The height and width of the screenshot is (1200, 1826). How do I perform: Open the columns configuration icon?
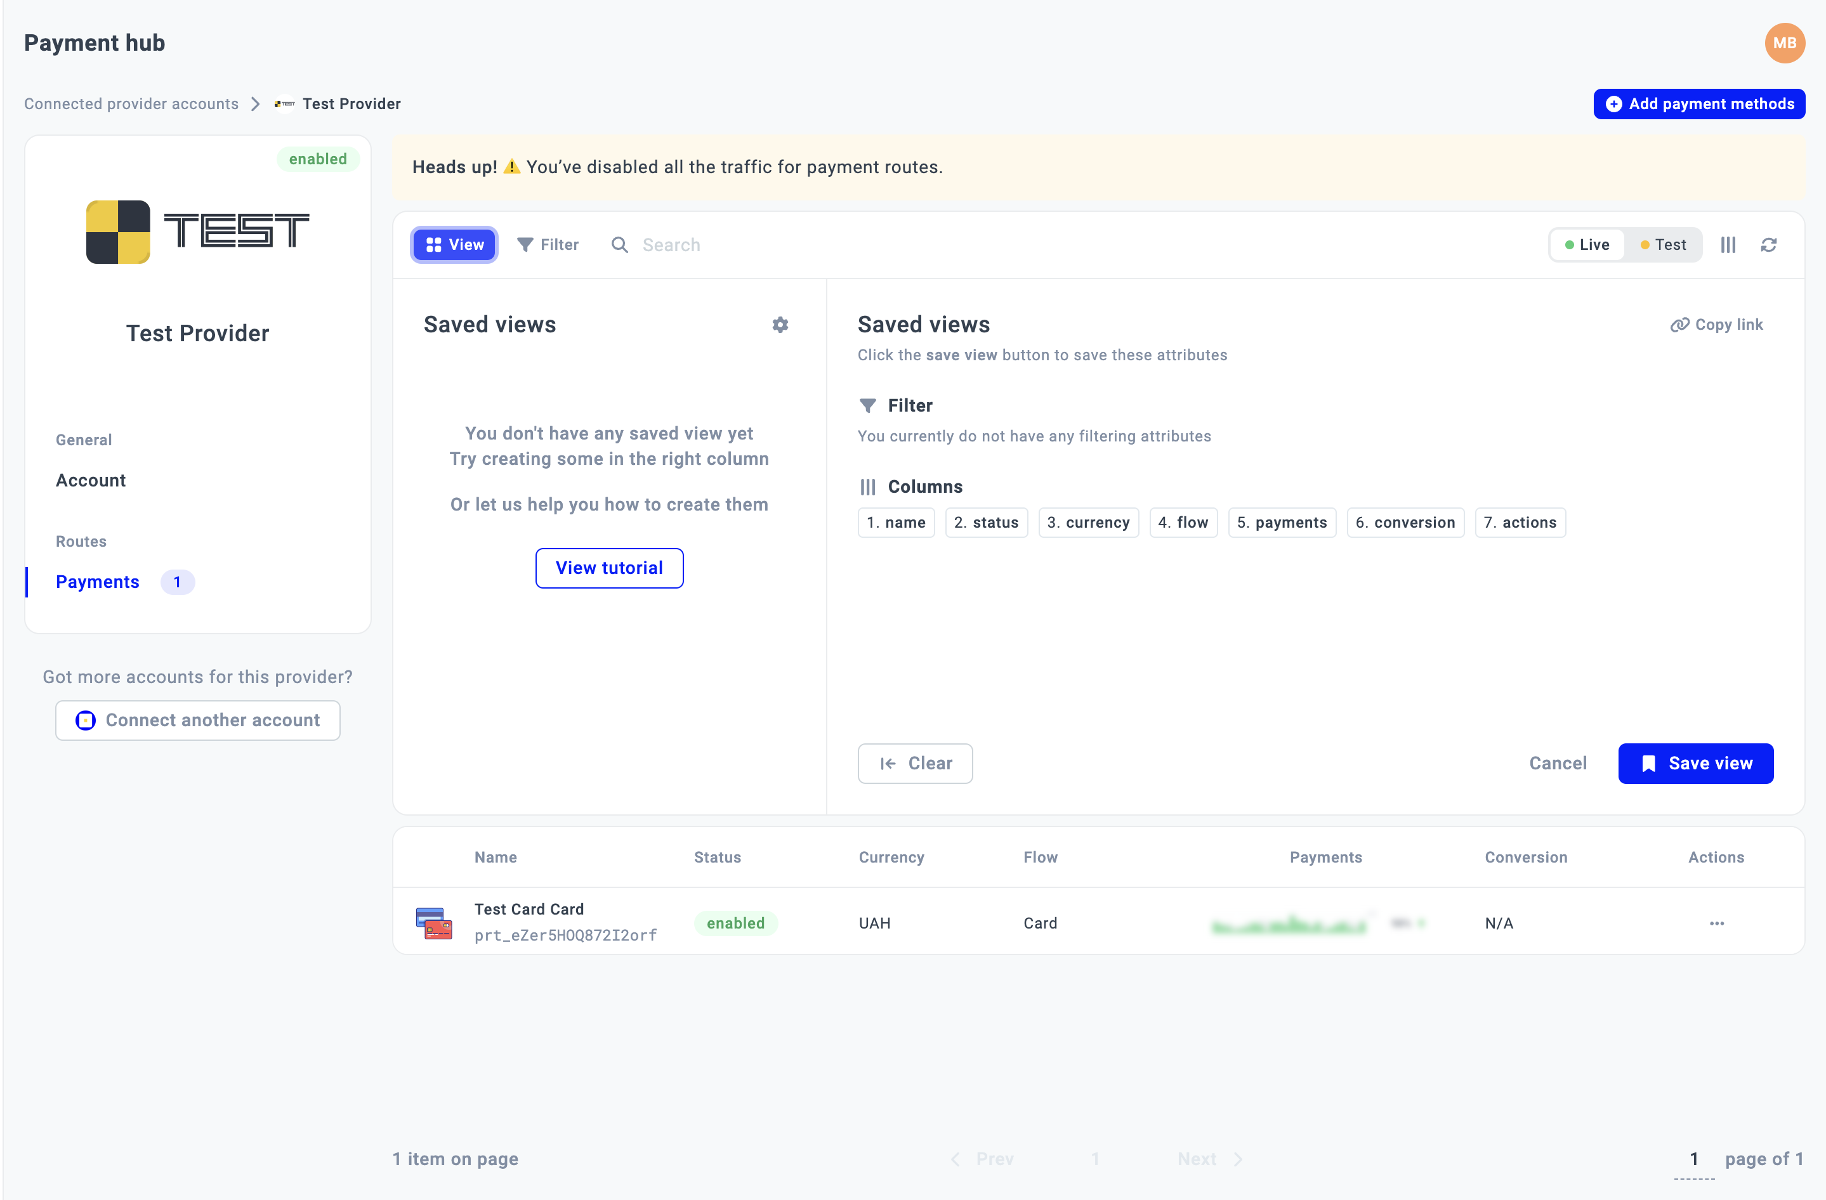[x=1728, y=245]
